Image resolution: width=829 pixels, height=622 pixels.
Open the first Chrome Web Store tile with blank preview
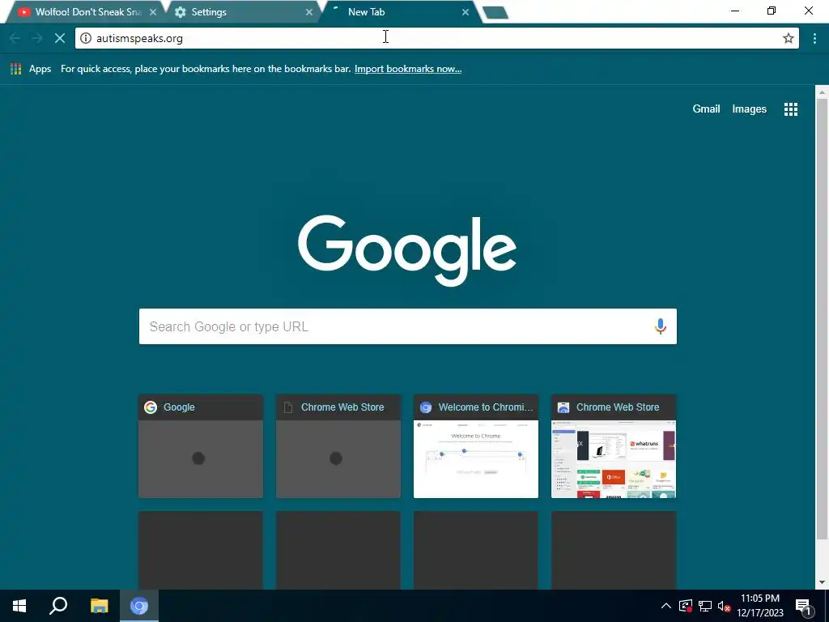[x=338, y=446]
